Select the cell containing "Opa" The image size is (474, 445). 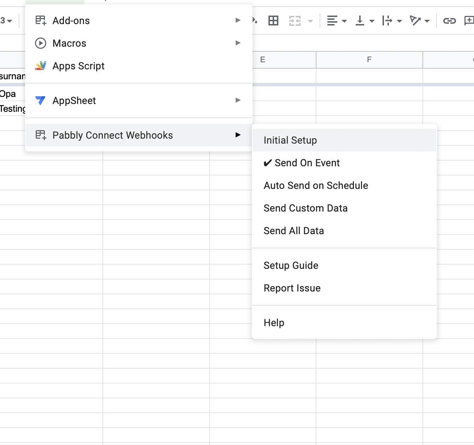coord(12,94)
